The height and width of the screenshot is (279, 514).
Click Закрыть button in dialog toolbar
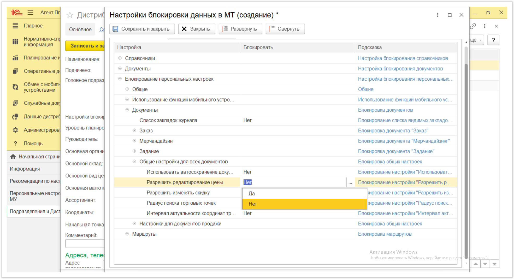pyautogui.click(x=196, y=29)
